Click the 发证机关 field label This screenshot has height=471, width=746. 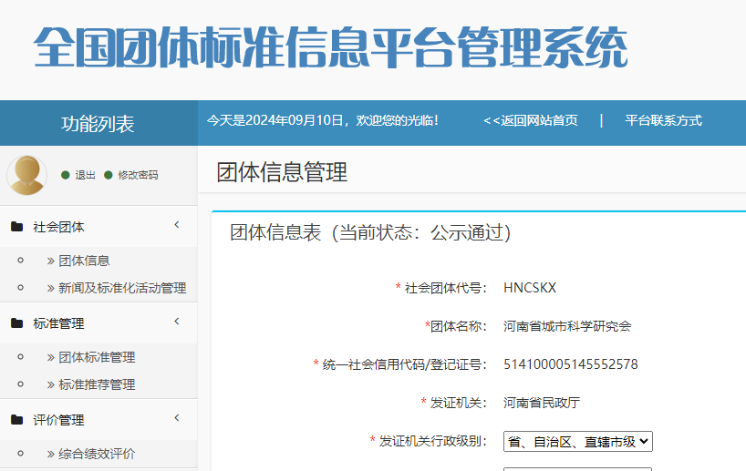click(x=454, y=403)
